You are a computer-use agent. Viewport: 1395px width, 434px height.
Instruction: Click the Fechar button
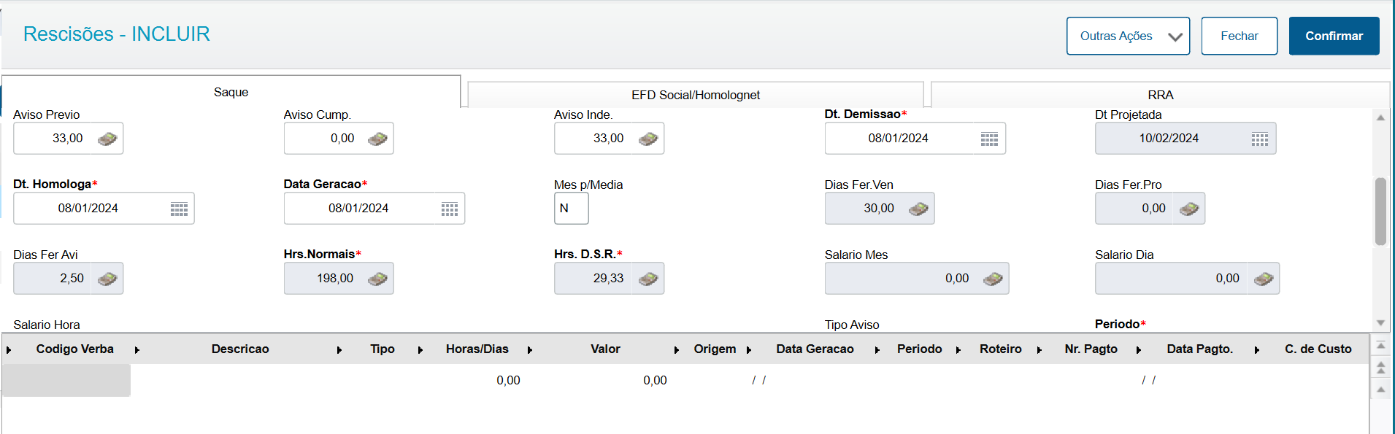click(x=1239, y=36)
